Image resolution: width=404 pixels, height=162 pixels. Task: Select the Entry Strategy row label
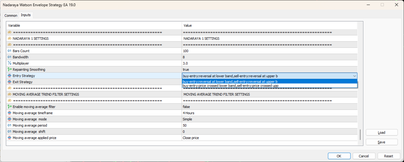click(24, 76)
